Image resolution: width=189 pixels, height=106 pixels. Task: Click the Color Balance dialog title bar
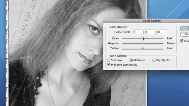146,21
